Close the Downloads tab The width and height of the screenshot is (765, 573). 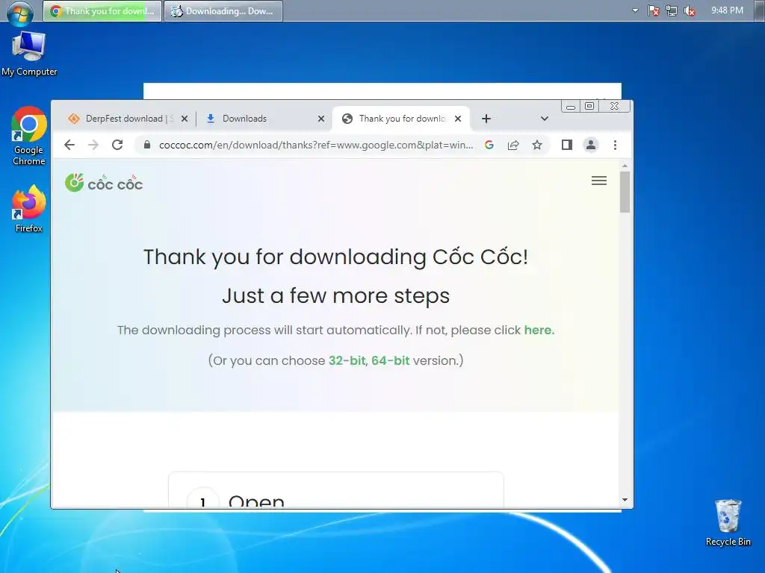pos(321,119)
